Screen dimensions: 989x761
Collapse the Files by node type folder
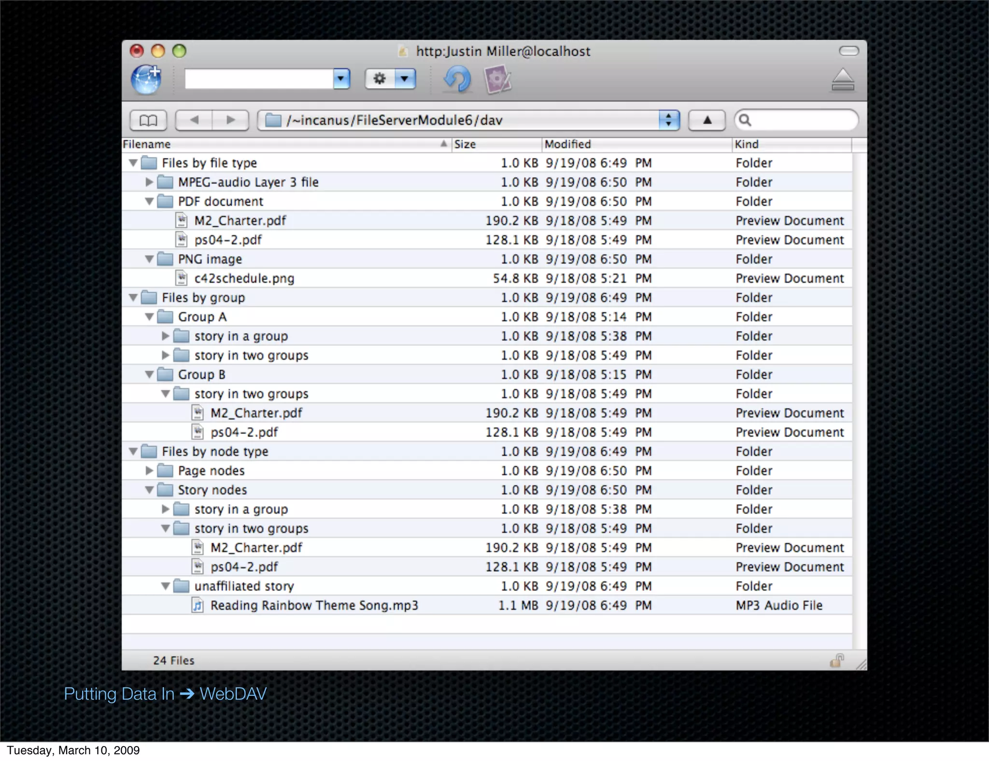click(133, 452)
